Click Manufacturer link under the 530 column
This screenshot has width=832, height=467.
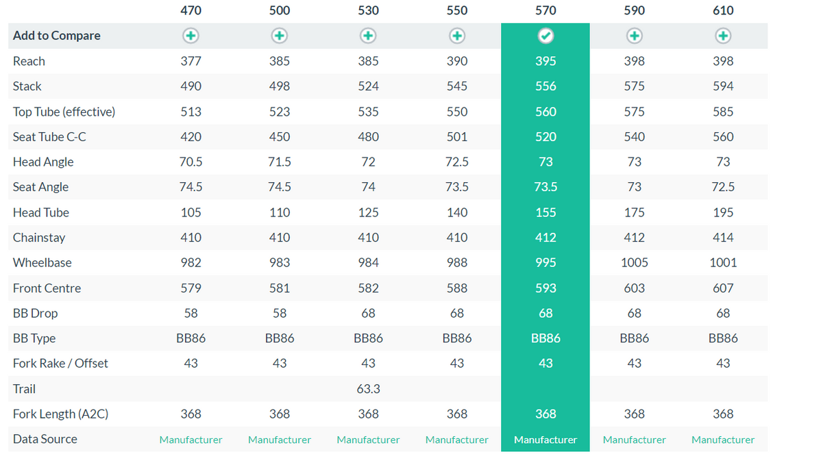click(x=368, y=440)
